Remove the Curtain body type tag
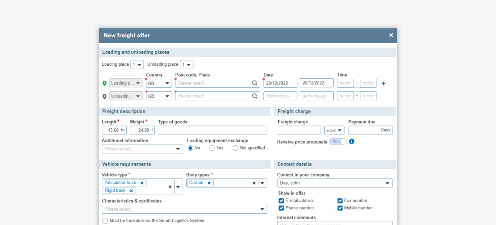Viewport: 496px width, 225px height. tap(209, 183)
